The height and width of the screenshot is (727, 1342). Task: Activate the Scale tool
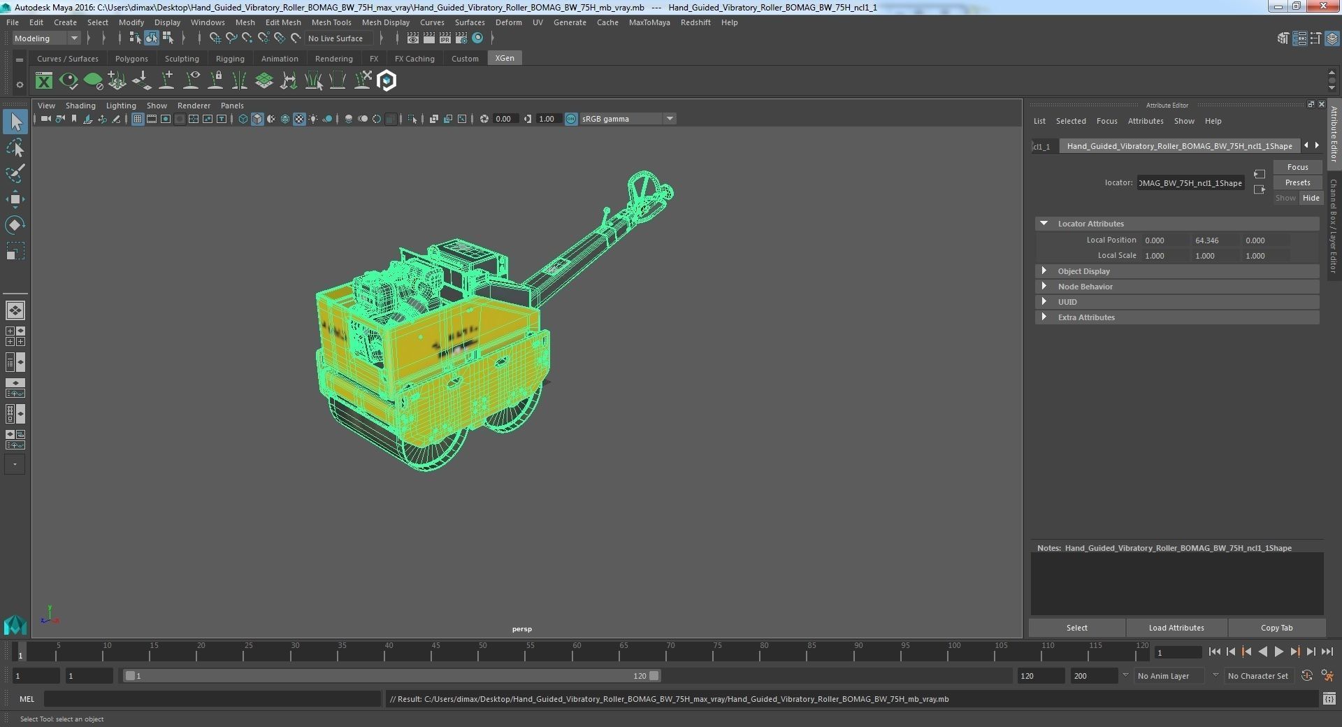pos(15,251)
